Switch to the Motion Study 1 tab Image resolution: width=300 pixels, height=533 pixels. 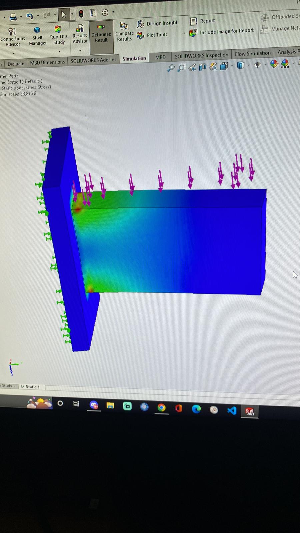click(8, 386)
